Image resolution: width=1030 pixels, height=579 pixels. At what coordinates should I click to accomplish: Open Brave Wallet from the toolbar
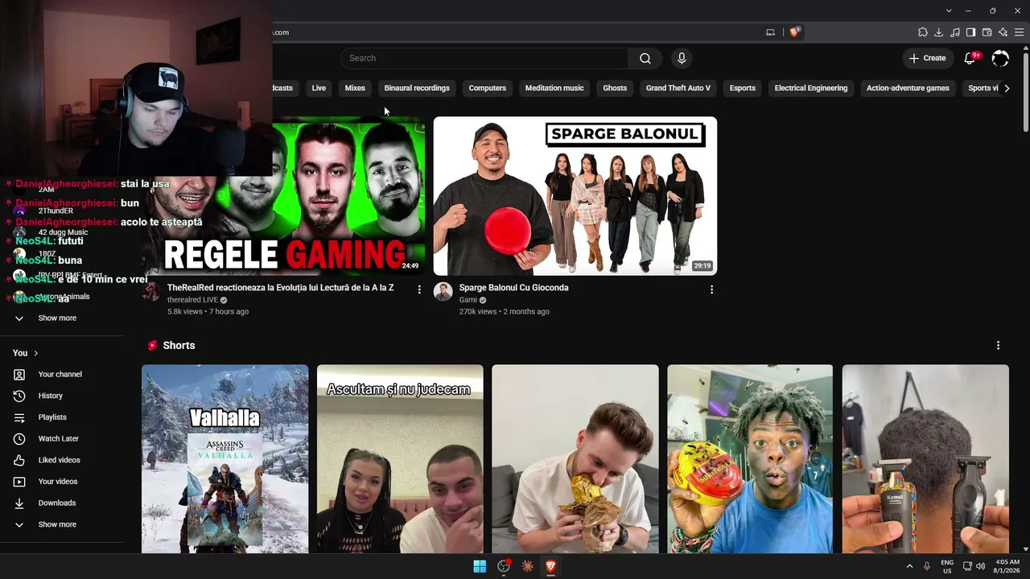(987, 32)
